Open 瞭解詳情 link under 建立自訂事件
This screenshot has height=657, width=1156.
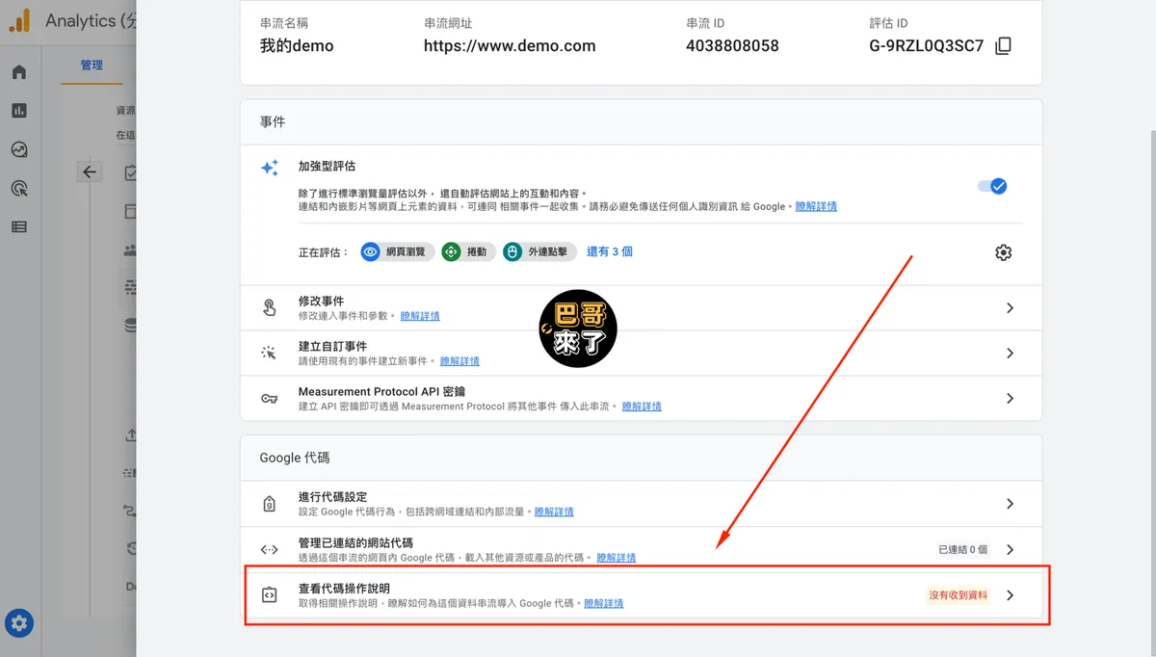click(460, 361)
